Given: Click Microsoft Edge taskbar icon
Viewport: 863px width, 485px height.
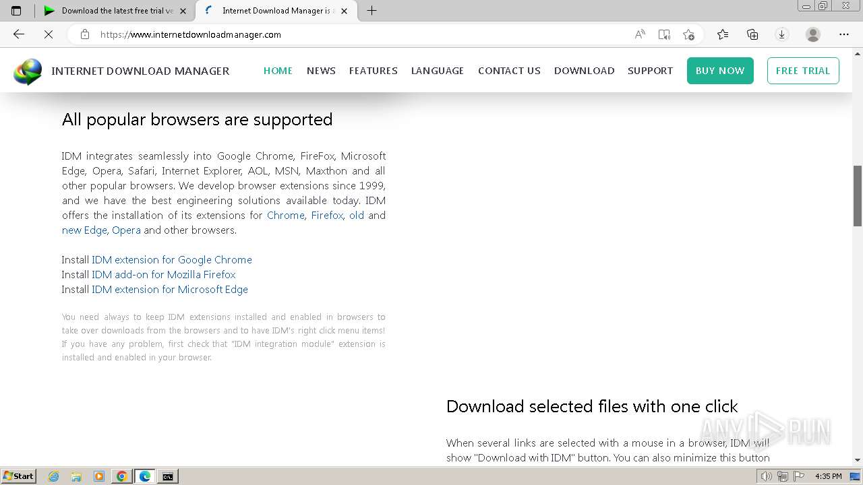Looking at the screenshot, I should click(145, 476).
